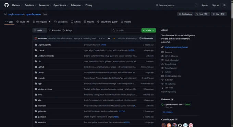Open the .agents/agents folder

click(45, 45)
